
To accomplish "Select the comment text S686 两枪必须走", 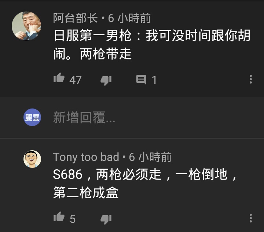I will (107, 174).
